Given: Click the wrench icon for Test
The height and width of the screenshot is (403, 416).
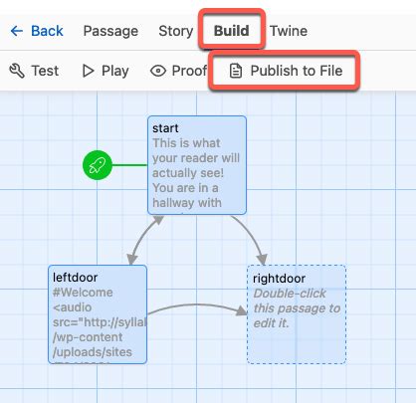Looking at the screenshot, I should coord(17,71).
